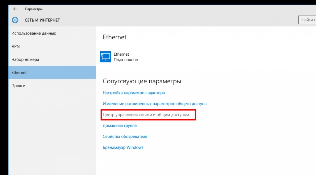316x175 pixels.
Task: Open Изменение расширенных параметров общего доступа
Action: click(x=155, y=104)
